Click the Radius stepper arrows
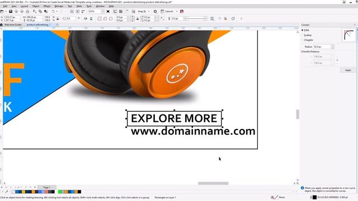This screenshot has height=201, width=358. tap(333, 47)
